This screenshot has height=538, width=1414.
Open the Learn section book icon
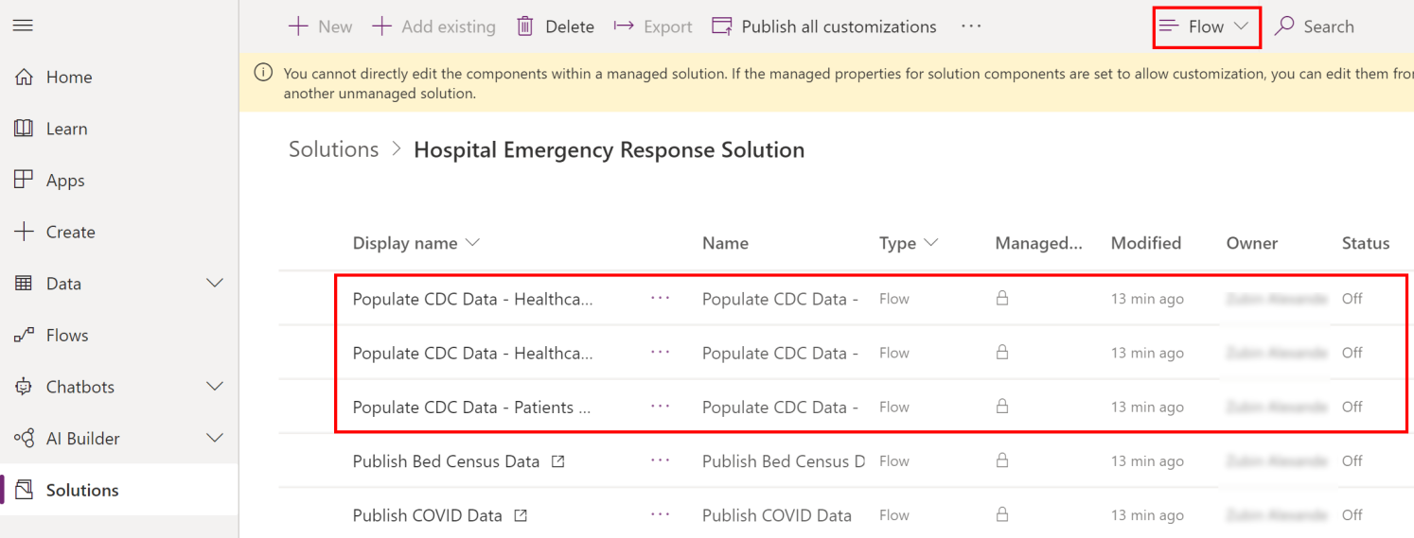pos(24,129)
